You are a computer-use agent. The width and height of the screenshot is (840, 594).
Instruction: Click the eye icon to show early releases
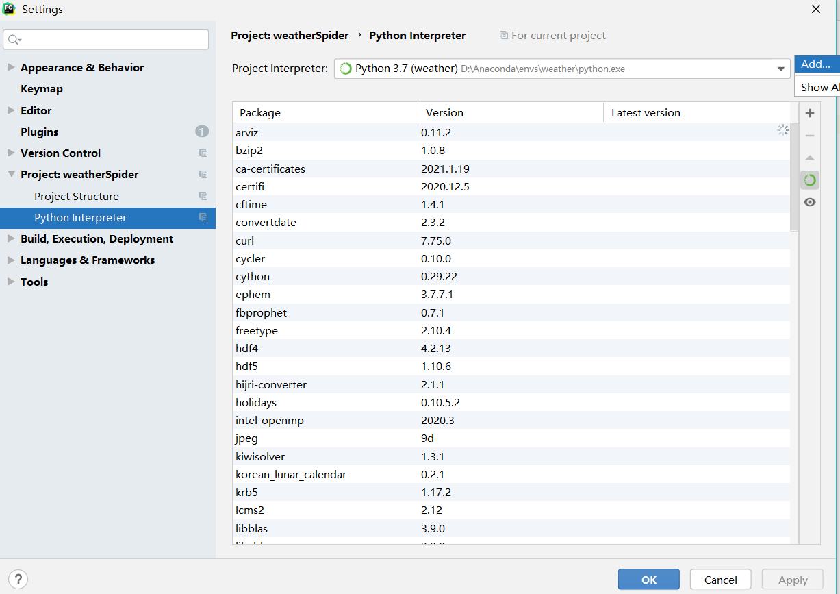[x=810, y=202]
